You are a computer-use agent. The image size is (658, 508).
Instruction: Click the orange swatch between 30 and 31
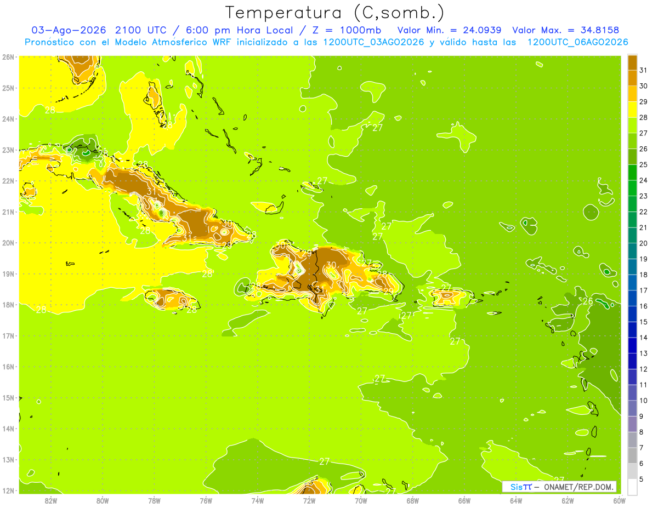click(632, 78)
